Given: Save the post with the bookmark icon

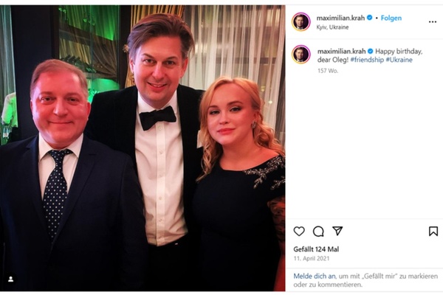Looking at the screenshot, I should coord(433,231).
